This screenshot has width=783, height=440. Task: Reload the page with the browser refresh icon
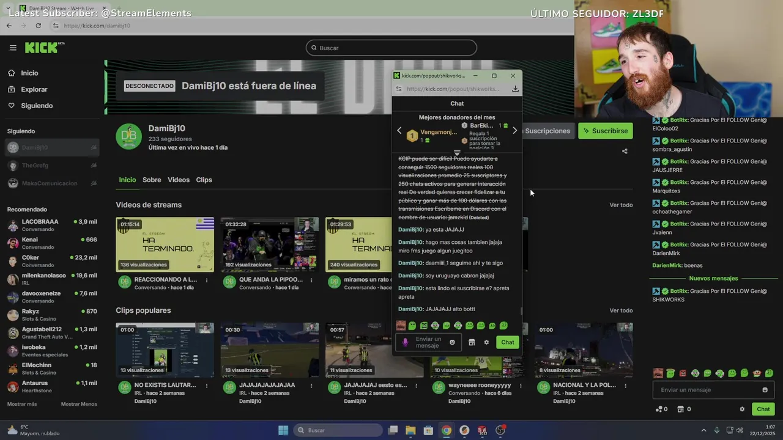coord(38,26)
